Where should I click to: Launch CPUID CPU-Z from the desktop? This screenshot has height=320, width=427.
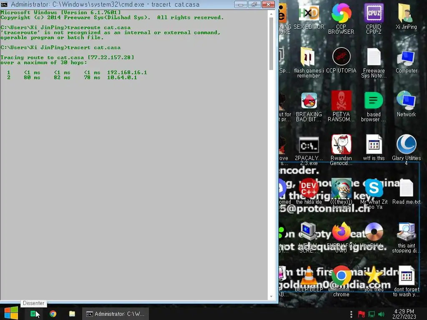374,18
